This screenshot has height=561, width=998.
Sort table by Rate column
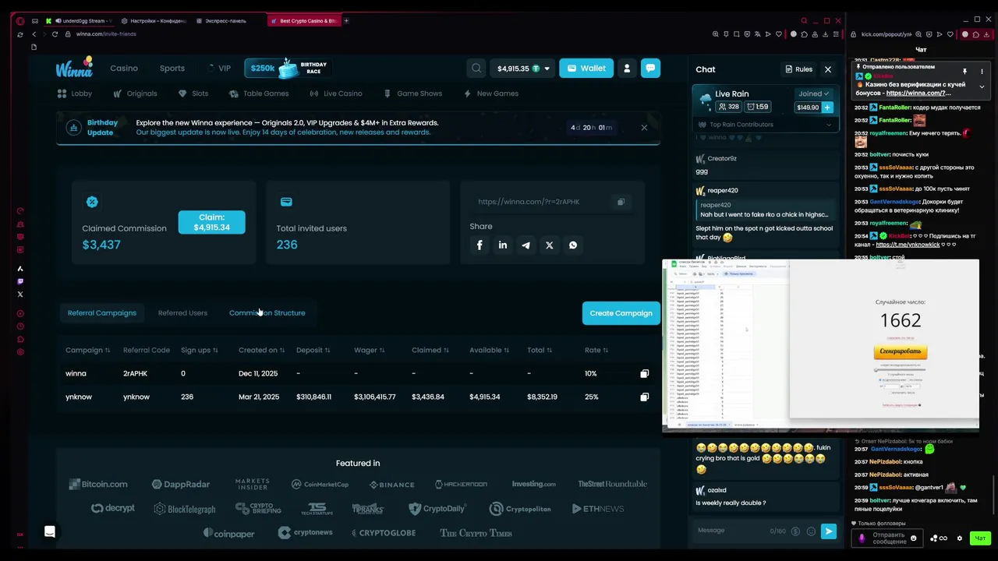coord(596,351)
